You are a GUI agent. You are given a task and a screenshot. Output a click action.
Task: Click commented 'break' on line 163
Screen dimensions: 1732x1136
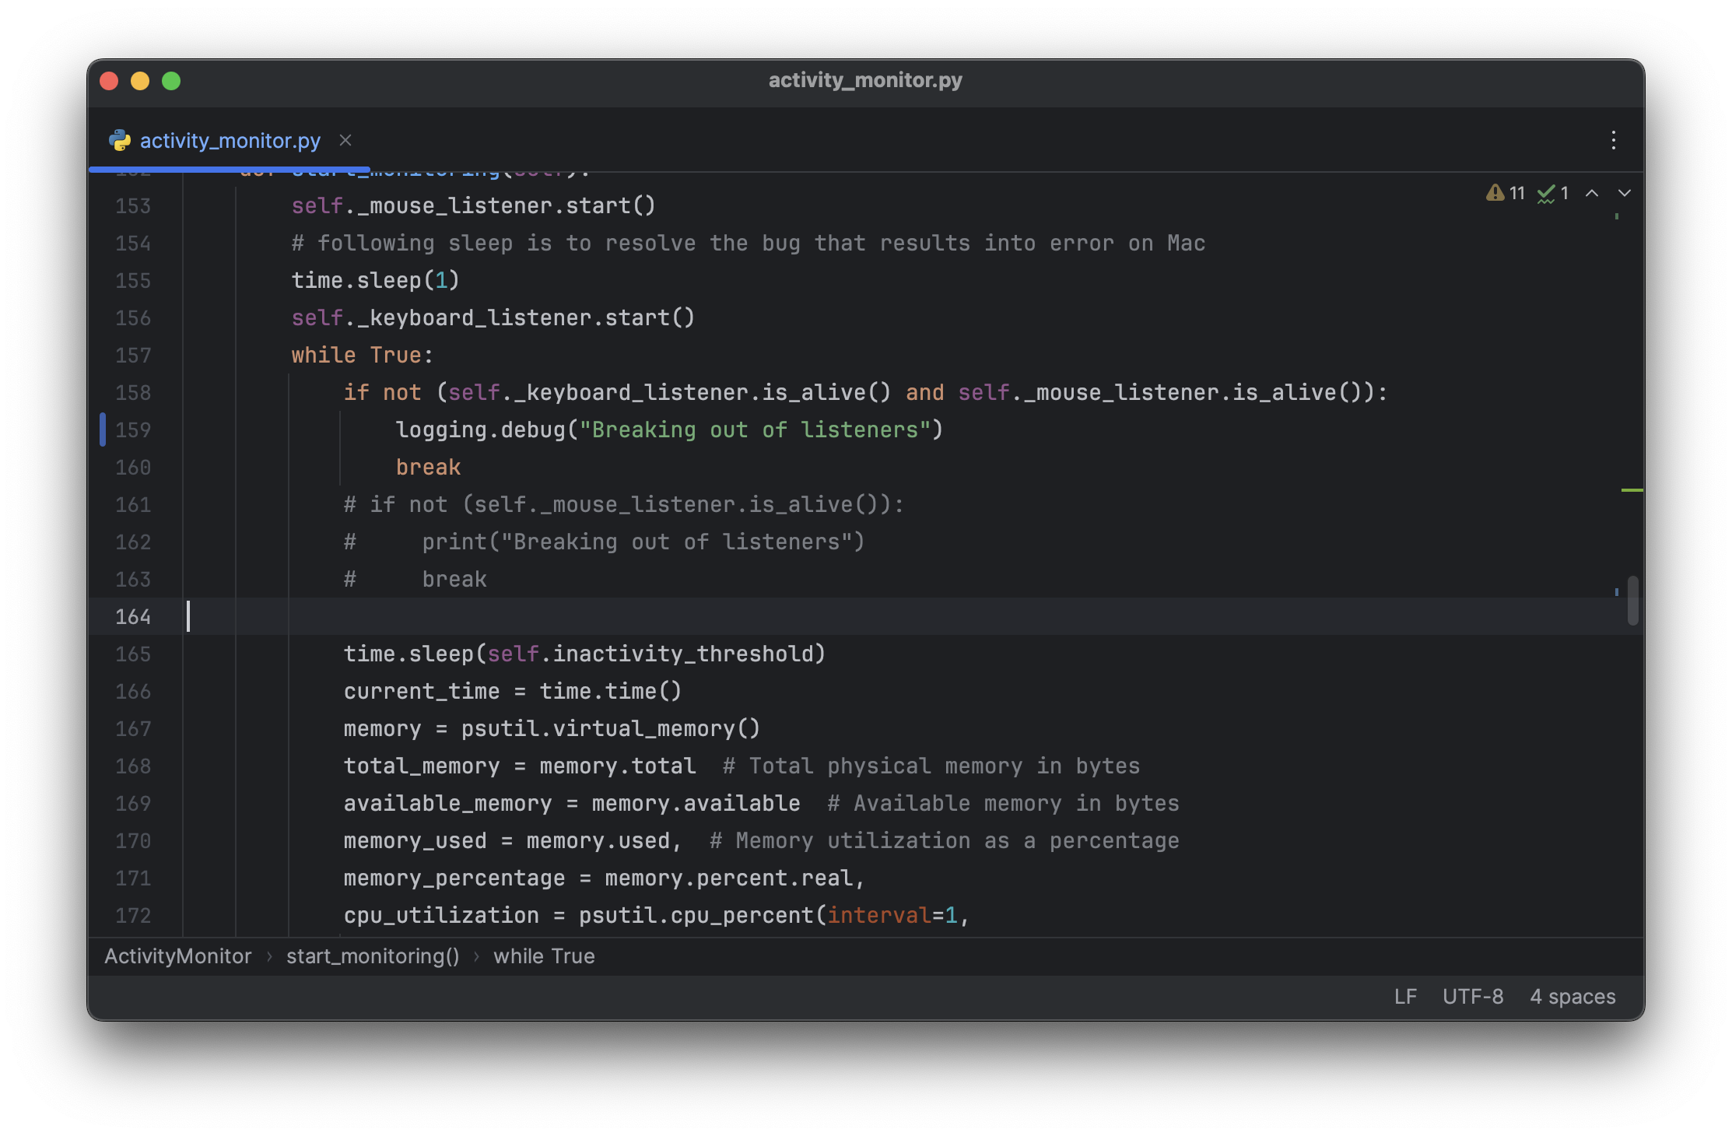454,579
